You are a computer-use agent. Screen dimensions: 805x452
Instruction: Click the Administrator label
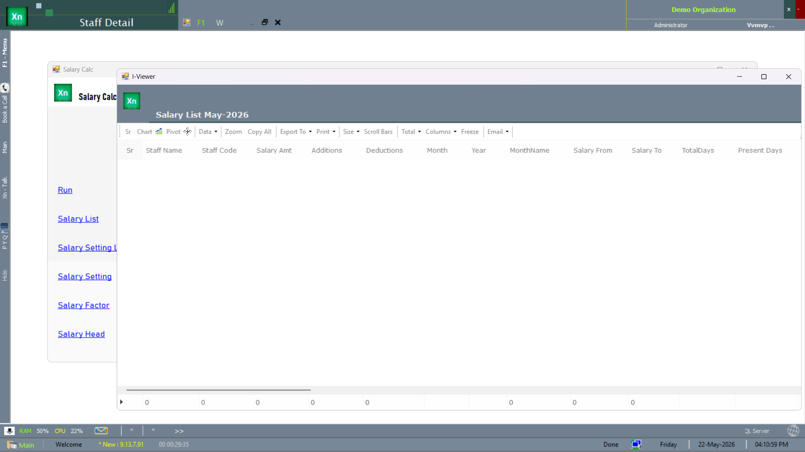(670, 25)
